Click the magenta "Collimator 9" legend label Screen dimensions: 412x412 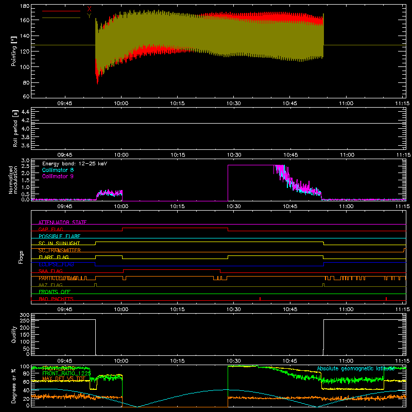pyautogui.click(x=58, y=176)
